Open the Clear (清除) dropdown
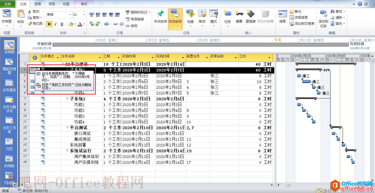 coord(344,18)
